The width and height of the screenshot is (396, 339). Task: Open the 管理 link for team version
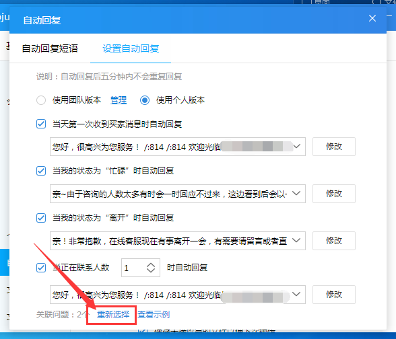tap(119, 100)
